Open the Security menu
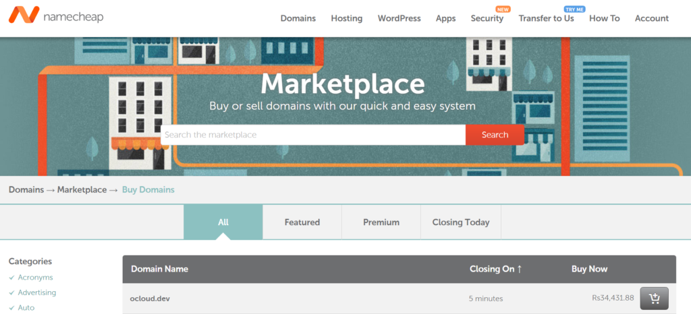Image resolution: width=691 pixels, height=314 pixels. [487, 18]
